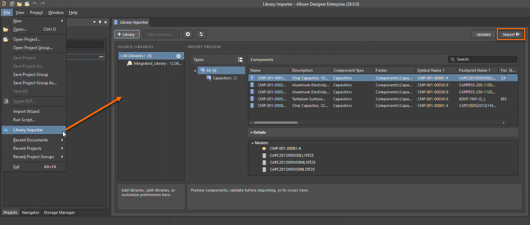
Task: Click the scroll right arrow of components table
Action: [504, 123]
